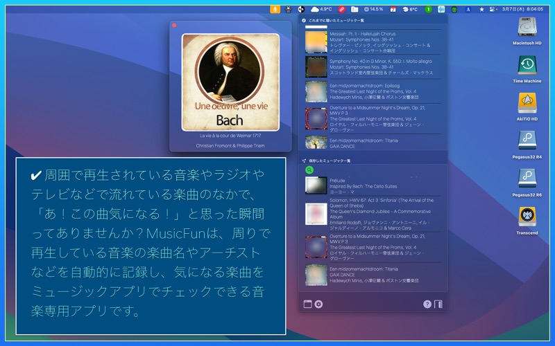This screenshot has width=555, height=346.
Task: Click the icon beside 保存したミュージック一覧 header
Action: point(304,161)
